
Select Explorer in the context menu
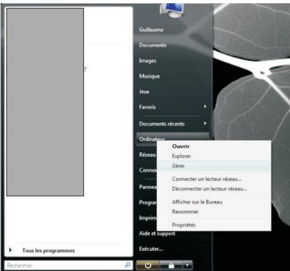pyautogui.click(x=214, y=156)
